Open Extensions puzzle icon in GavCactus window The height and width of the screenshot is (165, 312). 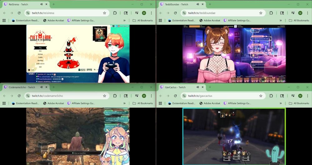(x=271, y=96)
